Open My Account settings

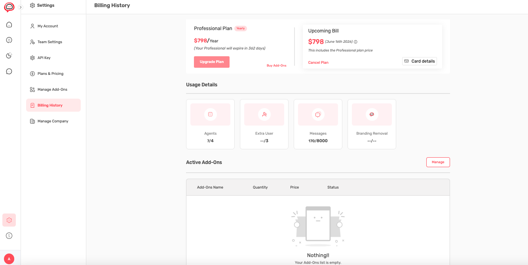(47, 26)
